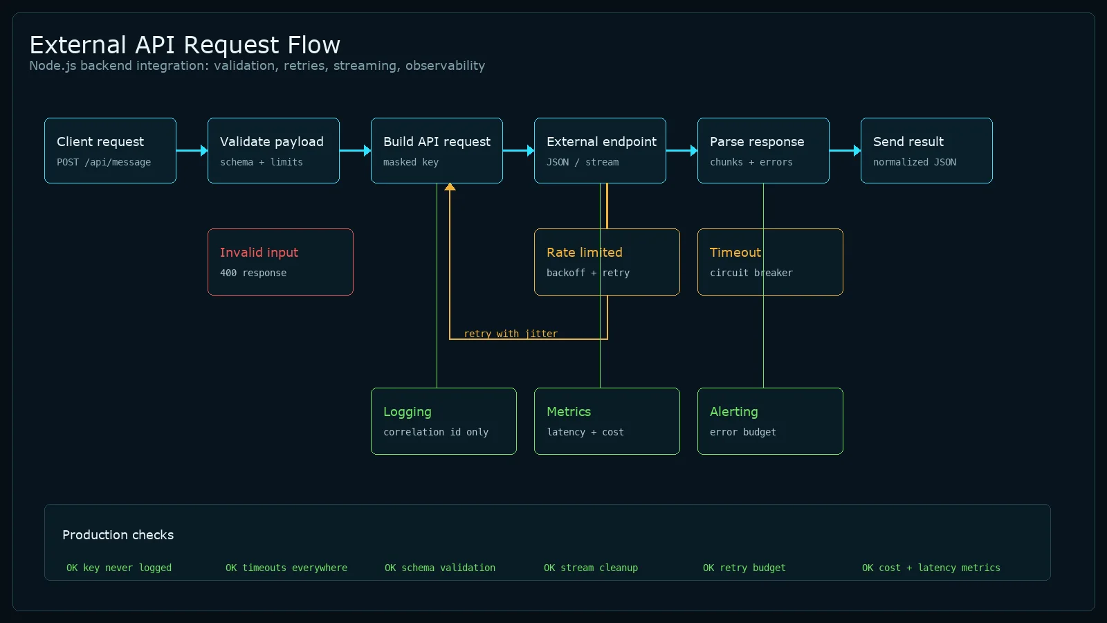Click the 'correlation id only' text
Viewport: 1107px width, 623px height.
[x=436, y=432]
